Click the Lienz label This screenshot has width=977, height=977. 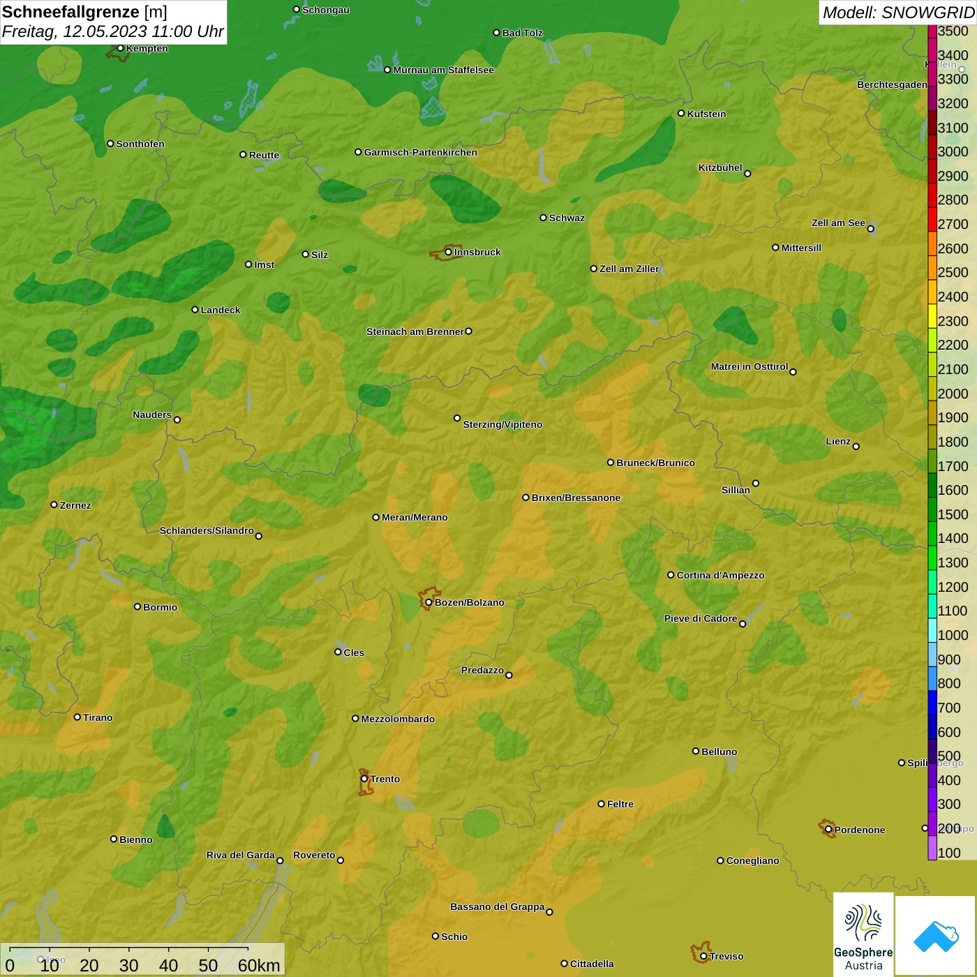(x=838, y=441)
